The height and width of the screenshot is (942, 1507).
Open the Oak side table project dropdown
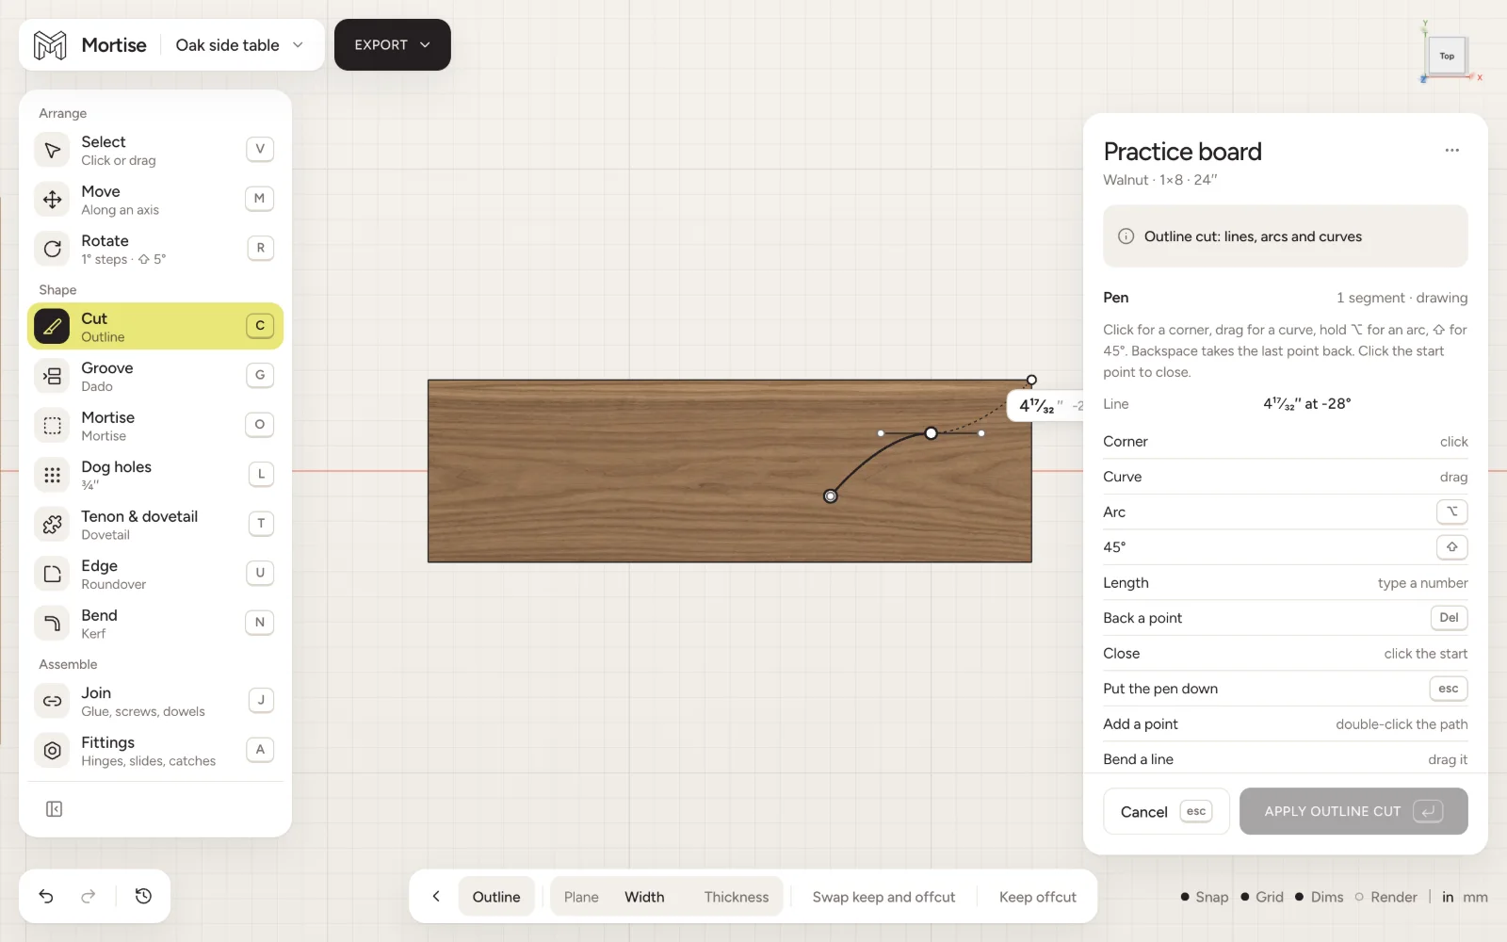click(239, 45)
